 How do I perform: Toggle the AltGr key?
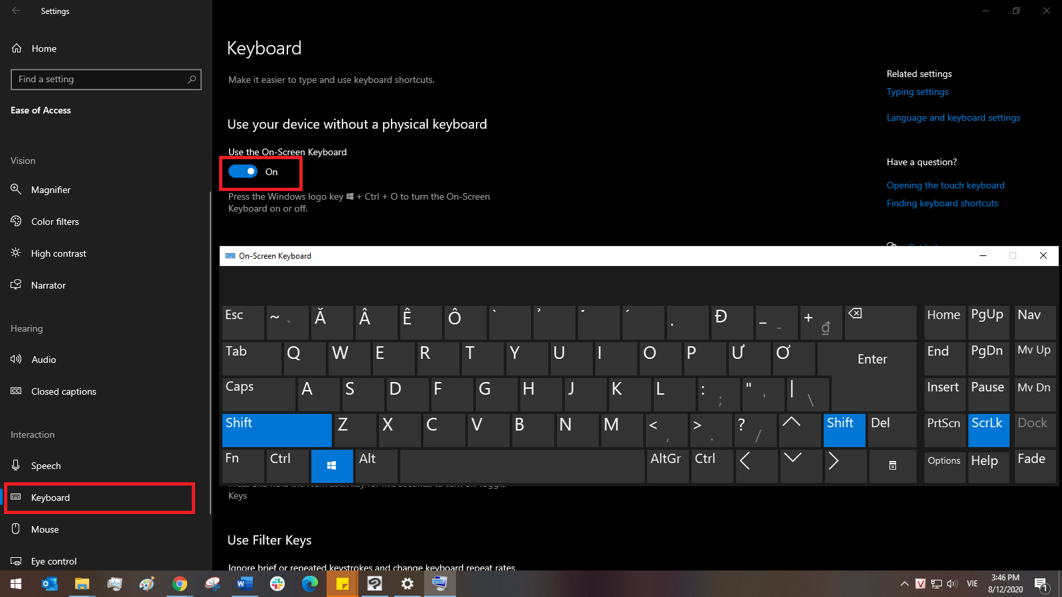(668, 466)
